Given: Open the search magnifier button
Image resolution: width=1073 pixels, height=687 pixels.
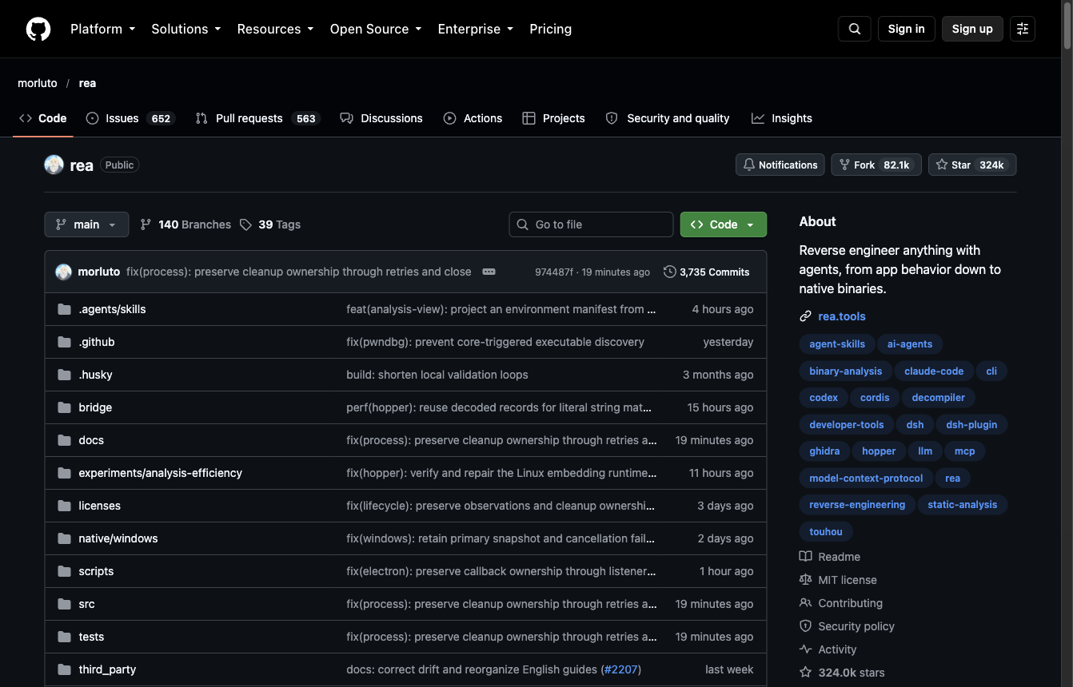Looking at the screenshot, I should point(855,29).
